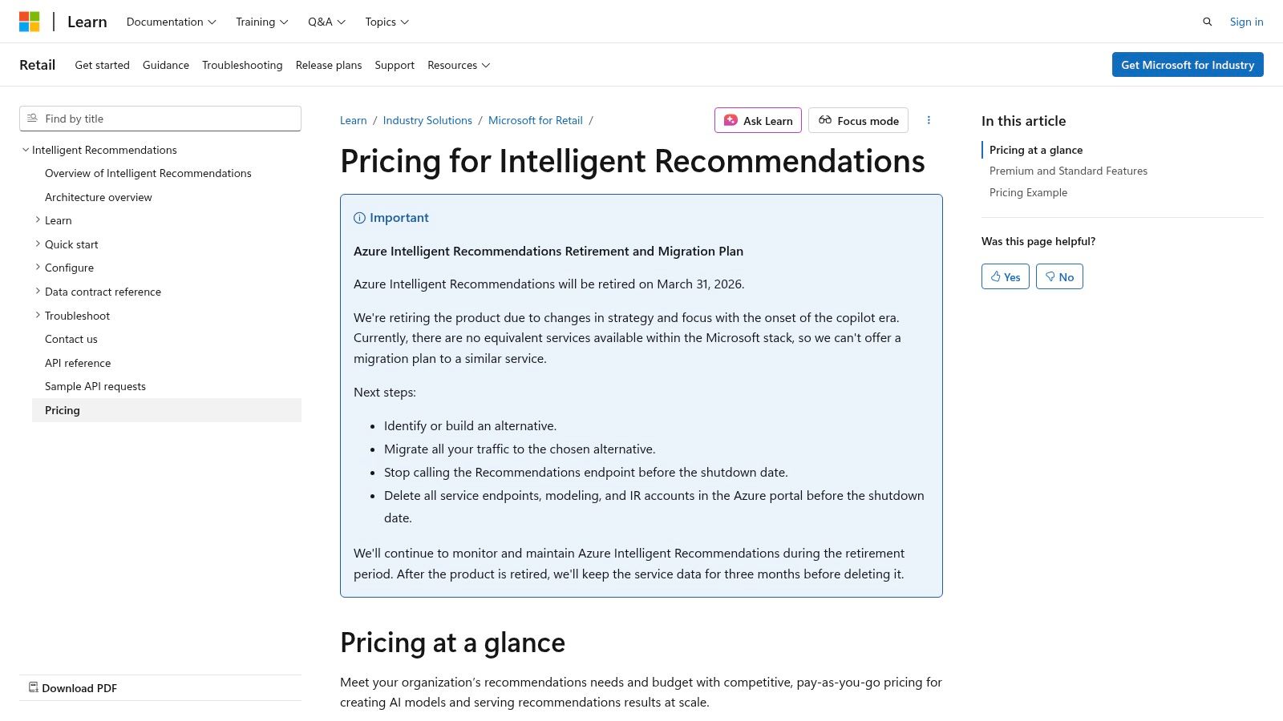This screenshot has height=721, width=1283.
Task: Click the Learn logo in the header
Action: point(87,21)
